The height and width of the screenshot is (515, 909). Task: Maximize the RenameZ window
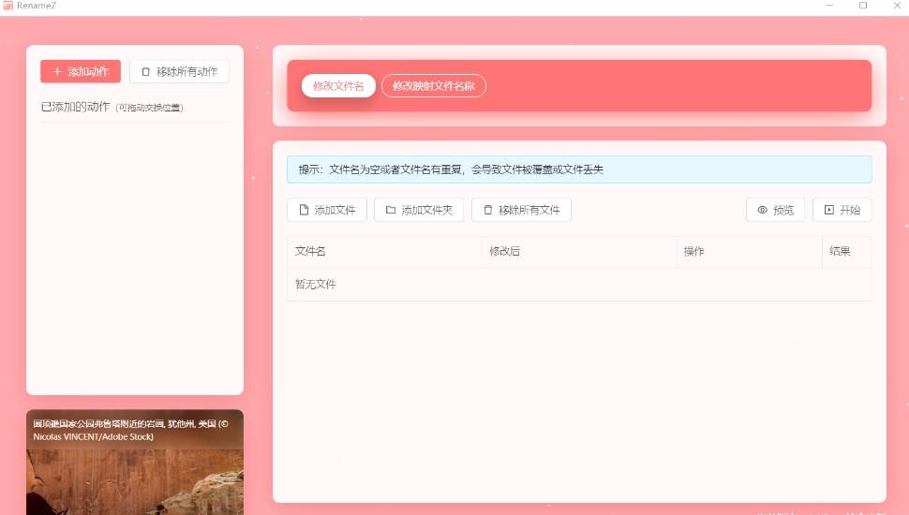pos(863,6)
